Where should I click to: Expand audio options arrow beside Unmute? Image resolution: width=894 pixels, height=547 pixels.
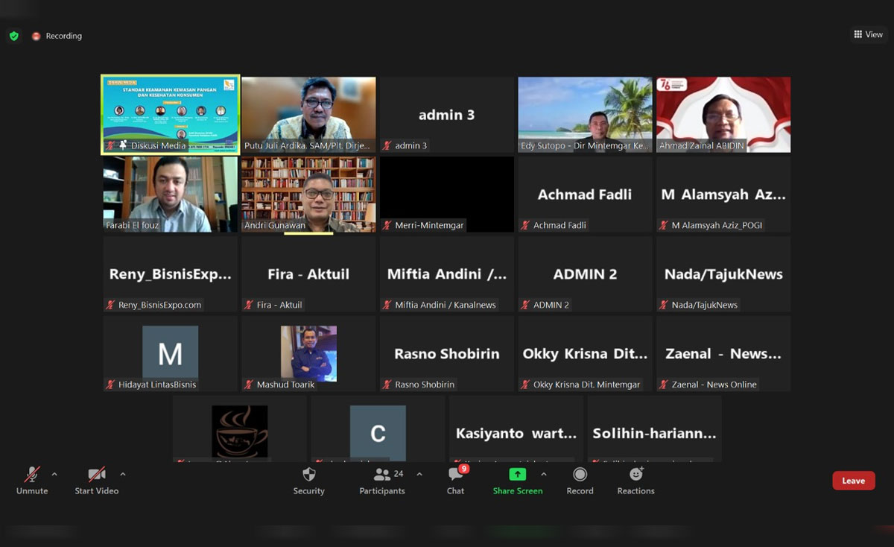tap(54, 474)
